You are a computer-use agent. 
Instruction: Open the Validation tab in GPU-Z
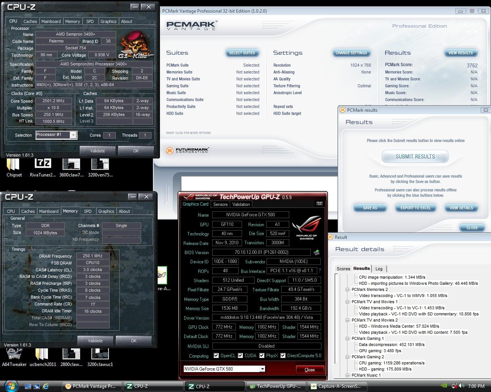click(x=241, y=204)
